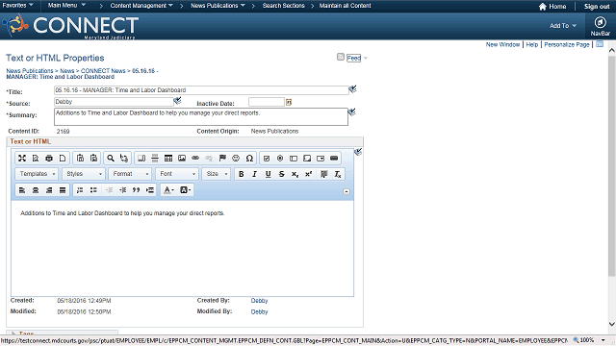Viewport: 616px width, 346px height.
Task: Center align the text
Action: 36,190
